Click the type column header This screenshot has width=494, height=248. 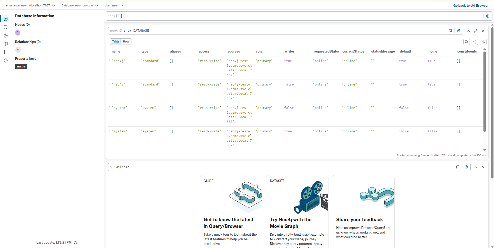point(145,52)
